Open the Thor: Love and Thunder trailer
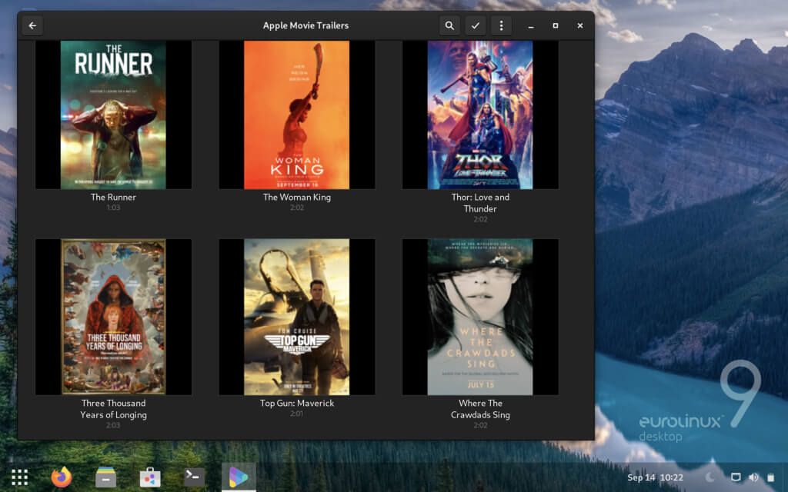Screen dimensions: 788x492 479,114
